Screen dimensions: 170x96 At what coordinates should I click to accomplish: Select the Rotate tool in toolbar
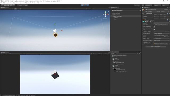point(8,5)
